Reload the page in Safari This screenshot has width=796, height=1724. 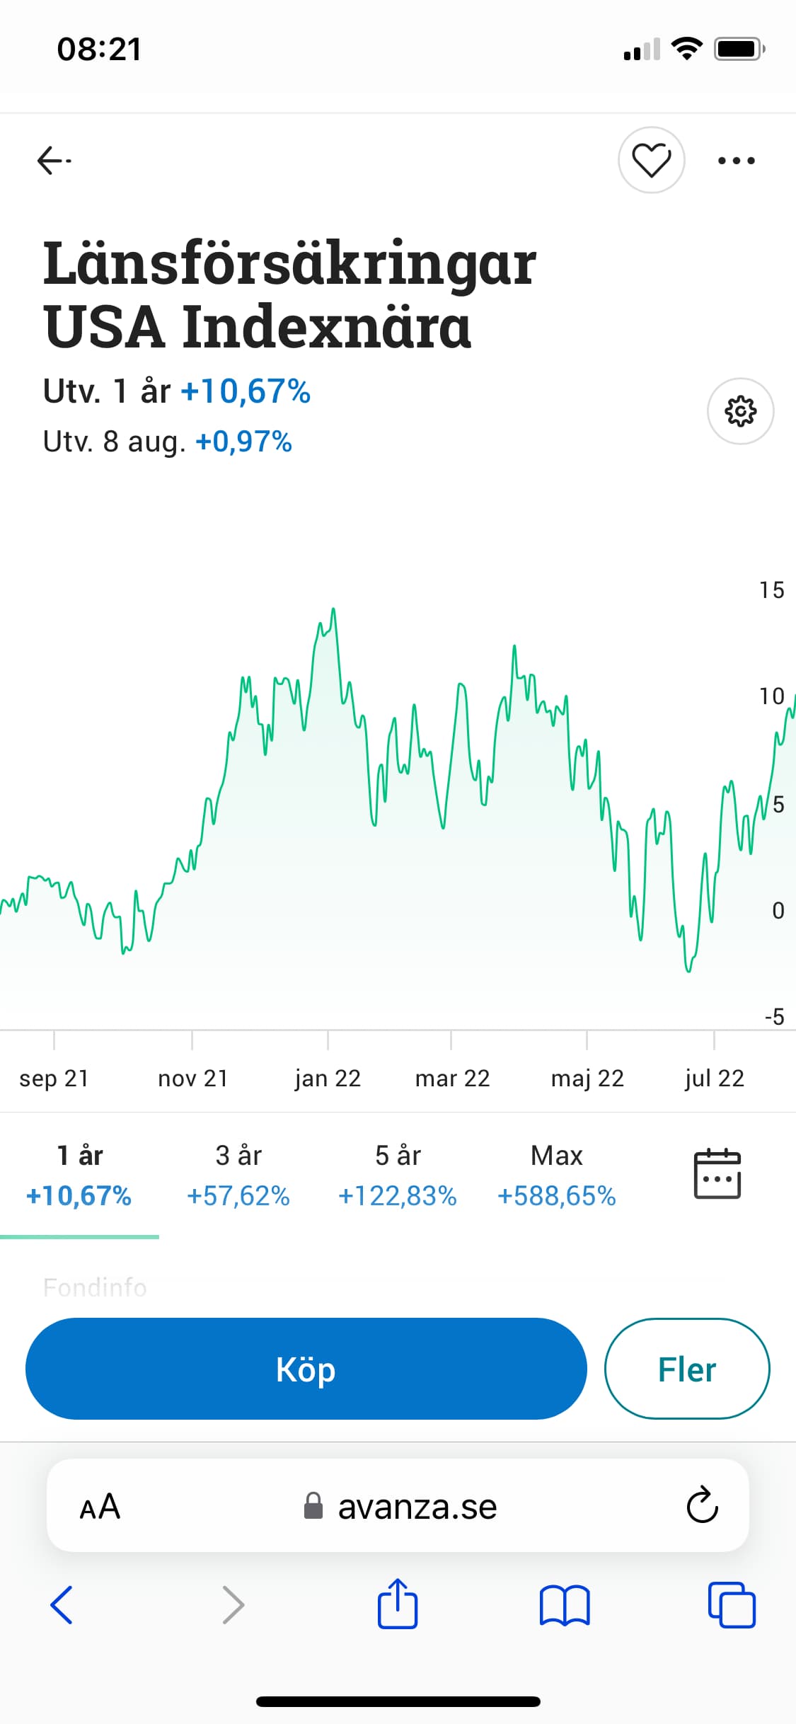click(702, 1505)
